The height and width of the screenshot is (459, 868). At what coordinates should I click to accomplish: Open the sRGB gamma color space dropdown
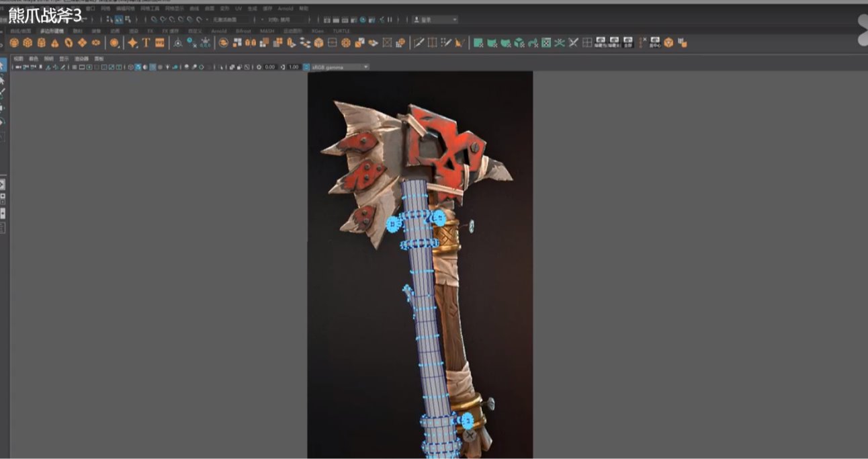pos(340,67)
